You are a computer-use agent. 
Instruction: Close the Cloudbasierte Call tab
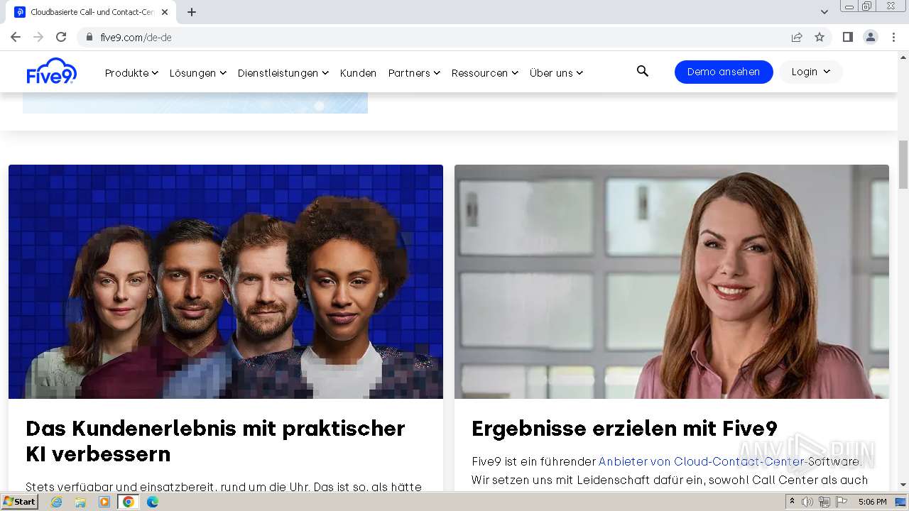[x=165, y=12]
